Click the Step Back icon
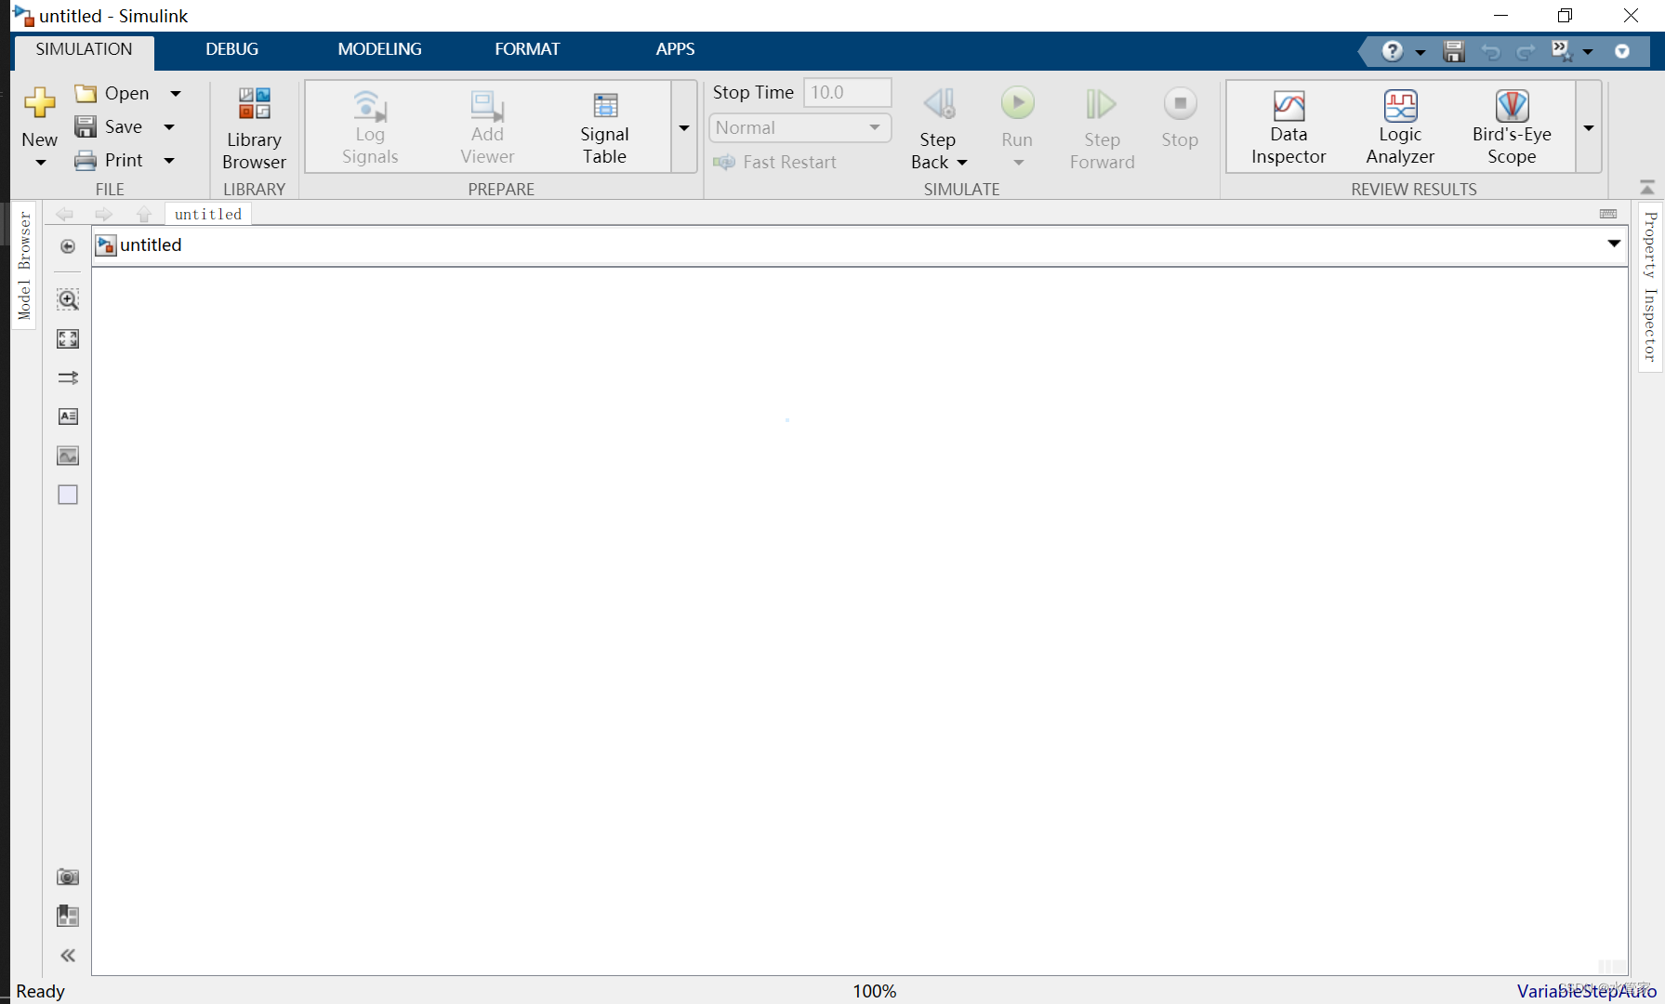Screen dimensions: 1665x1004 939,103
